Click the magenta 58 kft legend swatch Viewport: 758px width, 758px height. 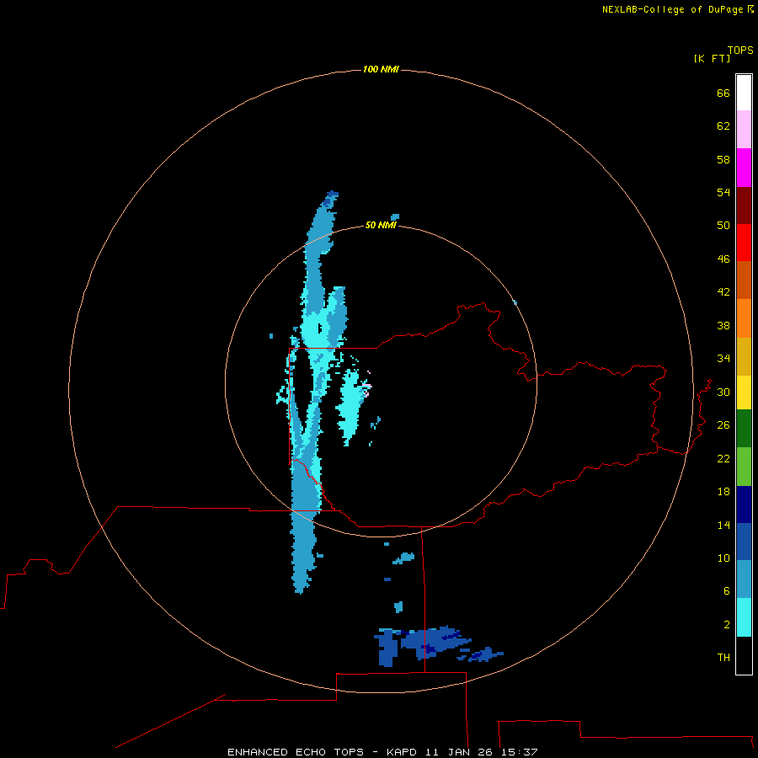pyautogui.click(x=744, y=168)
